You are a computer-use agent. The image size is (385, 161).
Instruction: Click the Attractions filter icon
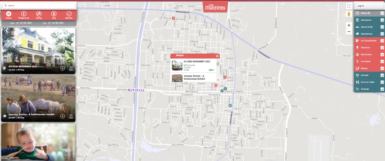coord(357,20)
